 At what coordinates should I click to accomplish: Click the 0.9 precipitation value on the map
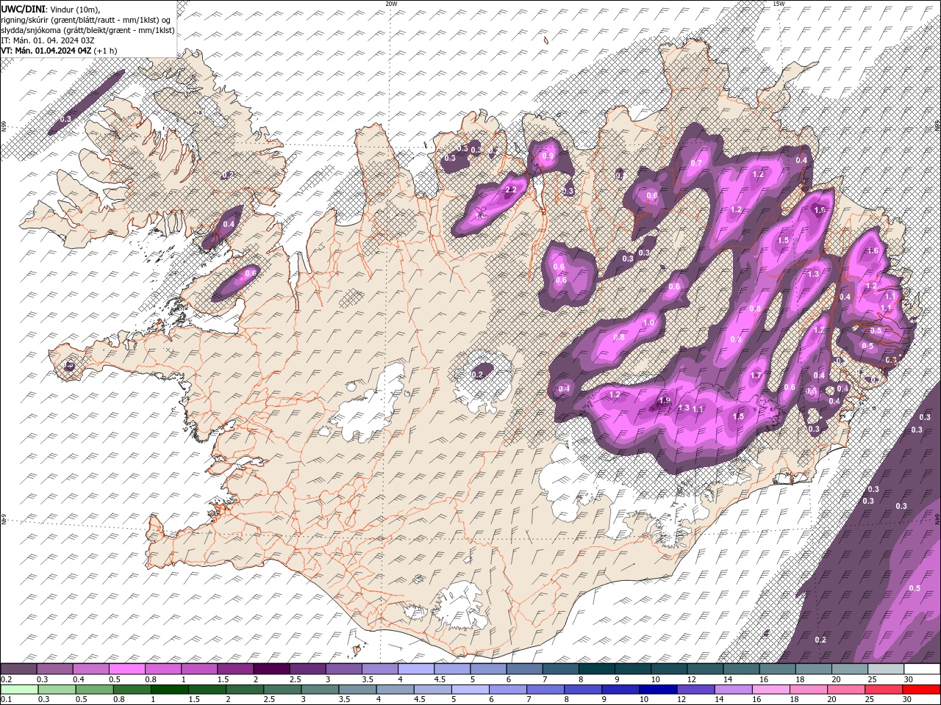(548, 156)
